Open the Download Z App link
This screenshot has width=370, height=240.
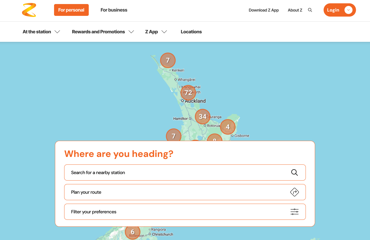click(264, 10)
